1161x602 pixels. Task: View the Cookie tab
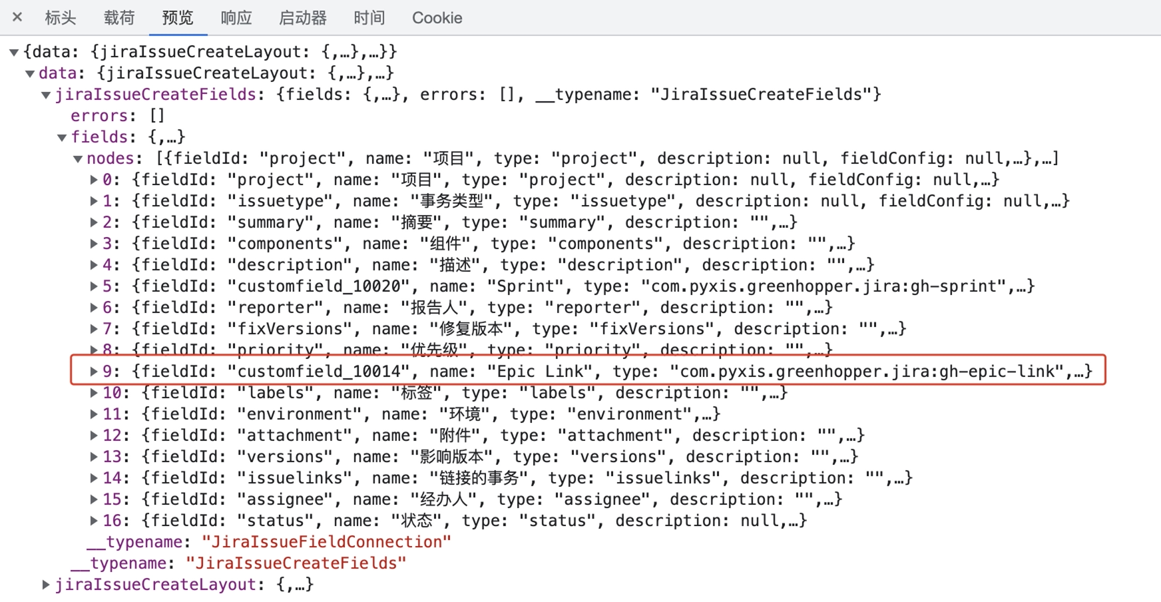[437, 18]
